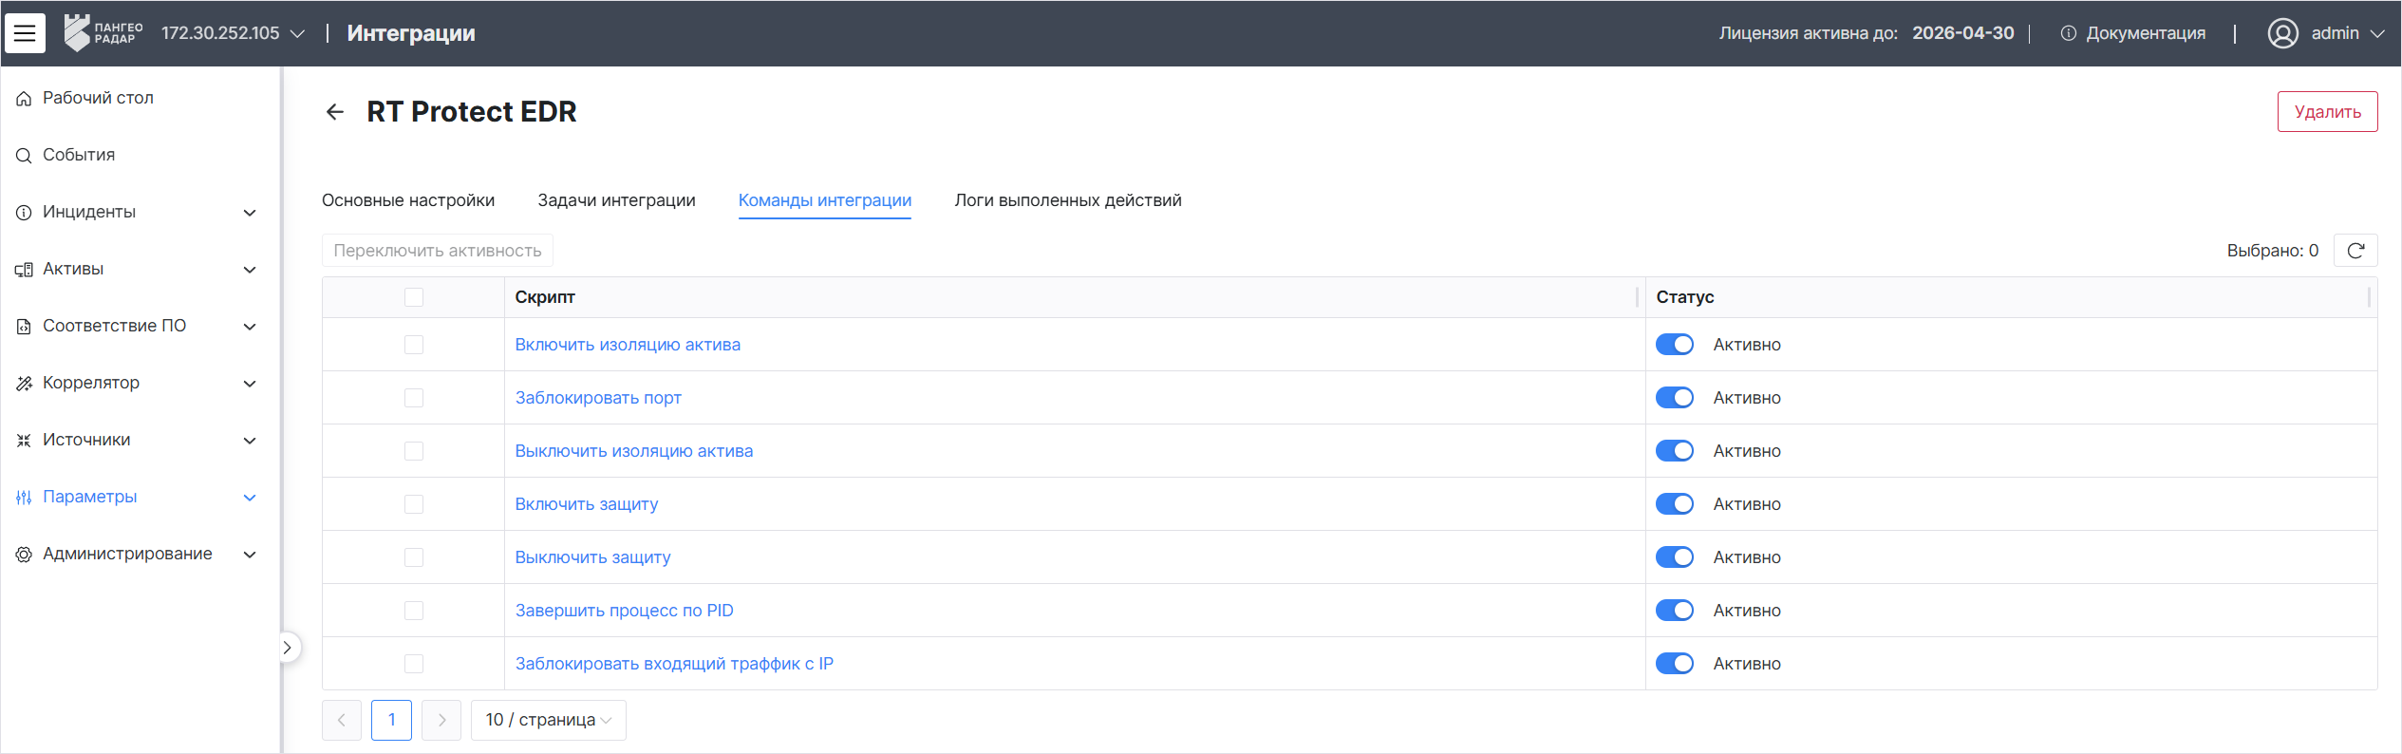The width and height of the screenshot is (2402, 754).
Task: Go to the previous page arrow
Action: tap(342, 720)
